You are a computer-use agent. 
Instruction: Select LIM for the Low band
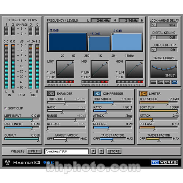[48, 72]
